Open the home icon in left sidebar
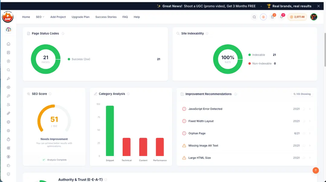 click(8, 44)
